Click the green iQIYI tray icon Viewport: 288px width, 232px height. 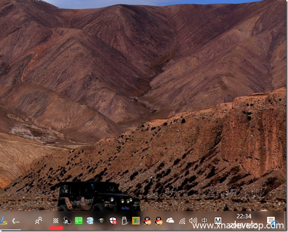[x=78, y=221]
